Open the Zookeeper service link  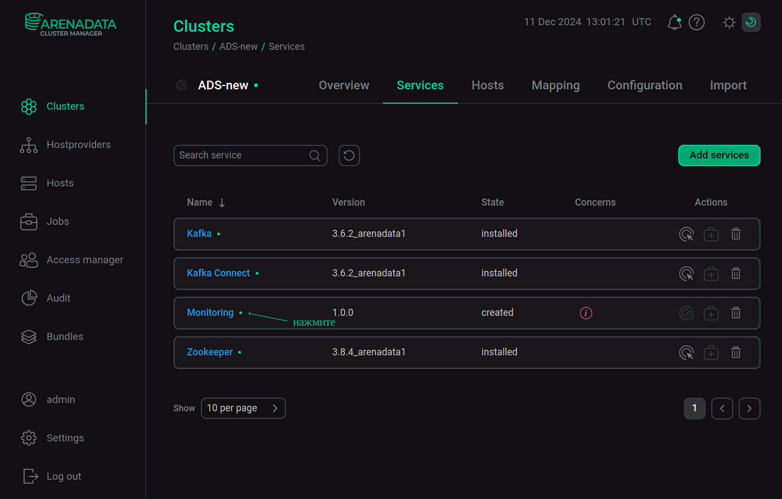210,352
